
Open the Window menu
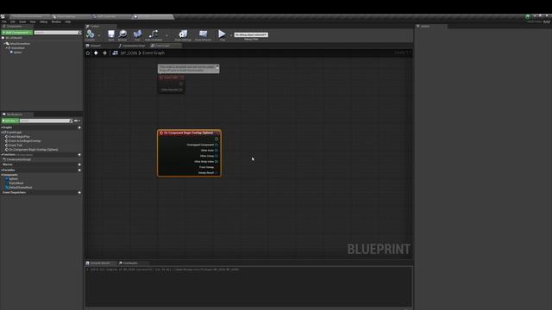point(56,22)
